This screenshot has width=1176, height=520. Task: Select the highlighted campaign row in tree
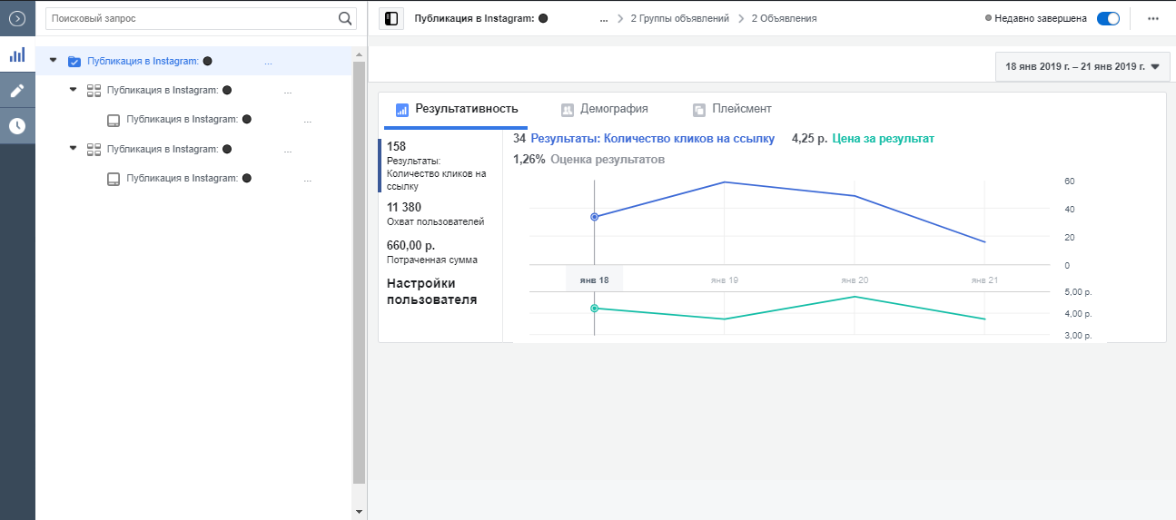click(193, 61)
